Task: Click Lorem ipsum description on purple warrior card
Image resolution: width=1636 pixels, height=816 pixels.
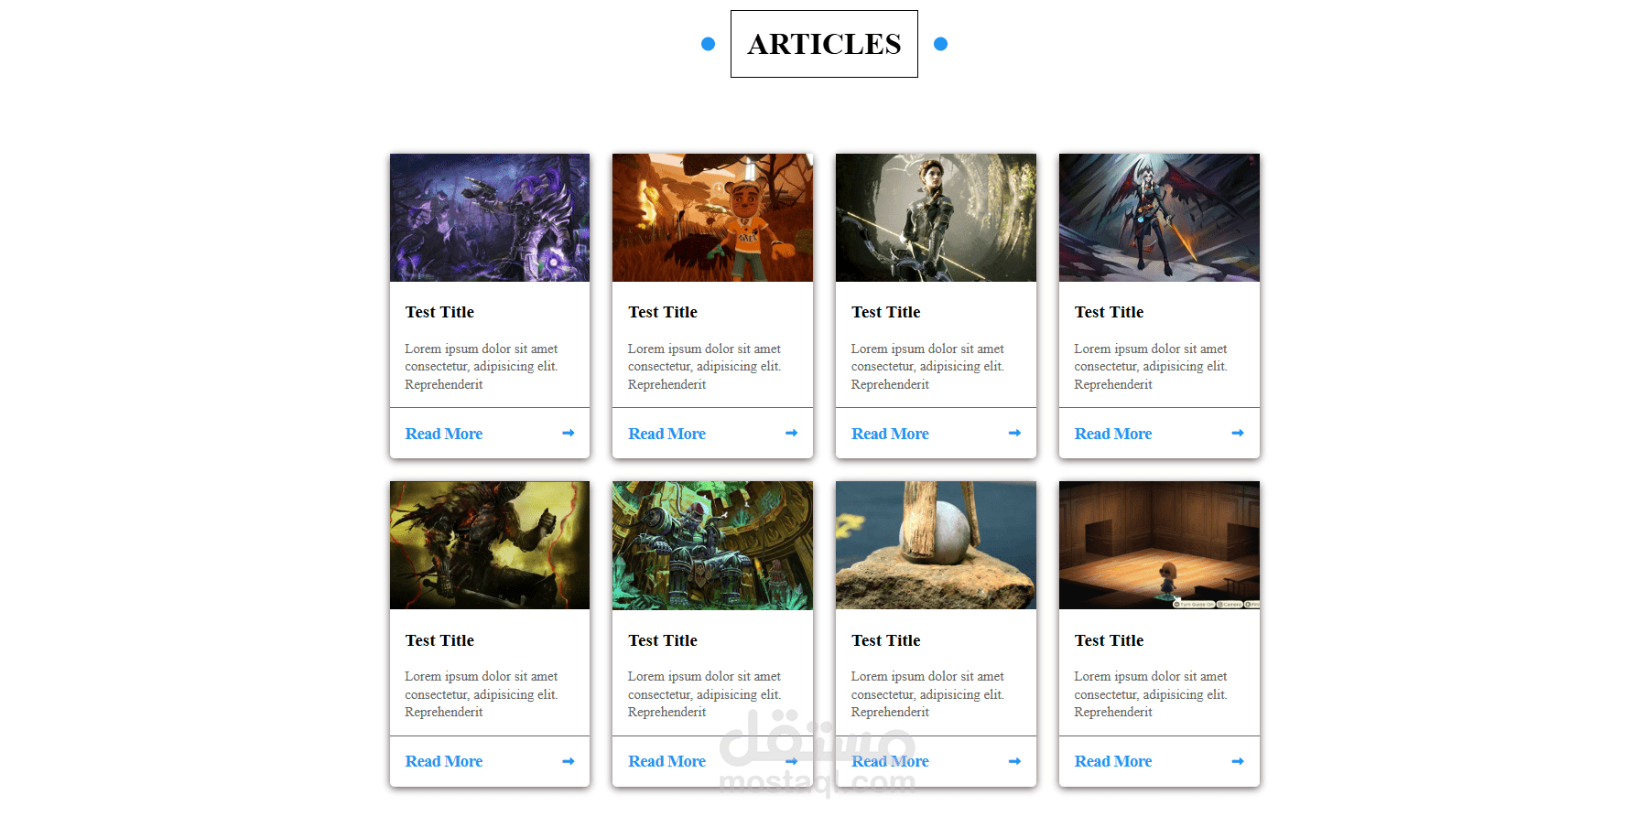Action: pyautogui.click(x=482, y=367)
